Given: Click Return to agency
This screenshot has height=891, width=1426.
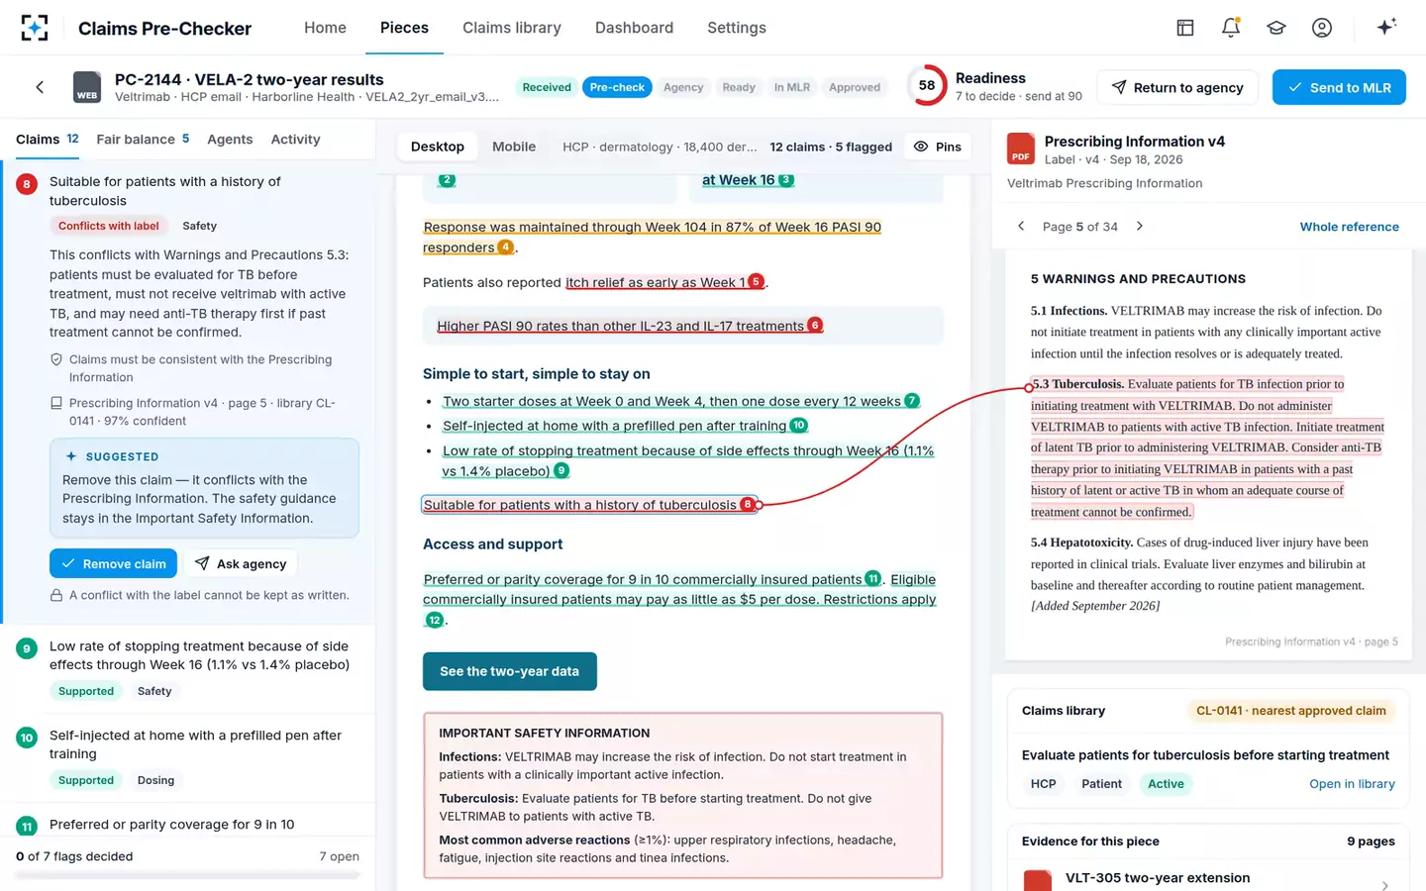Looking at the screenshot, I should [1177, 87].
